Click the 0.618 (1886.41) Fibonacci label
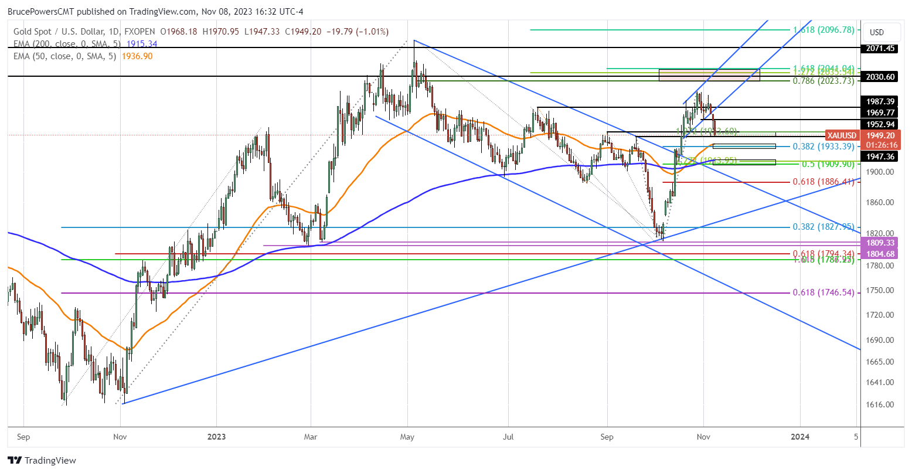This screenshot has height=473, width=912. [823, 182]
